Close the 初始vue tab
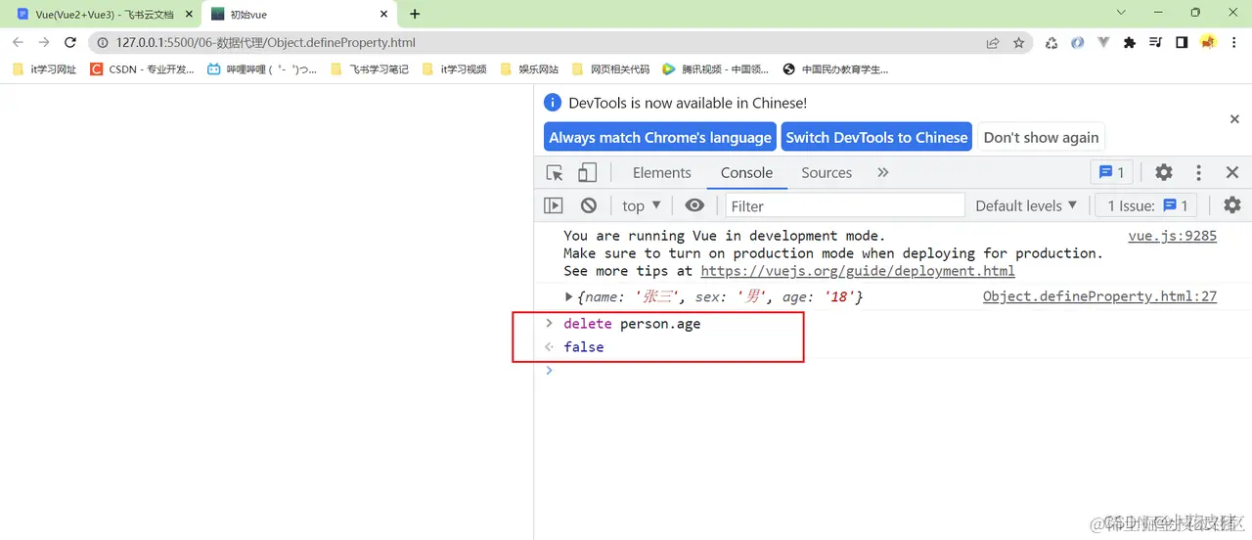 coord(384,15)
